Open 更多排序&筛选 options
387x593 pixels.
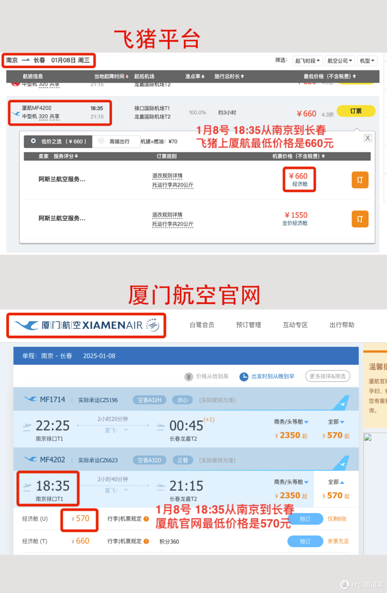point(328,376)
